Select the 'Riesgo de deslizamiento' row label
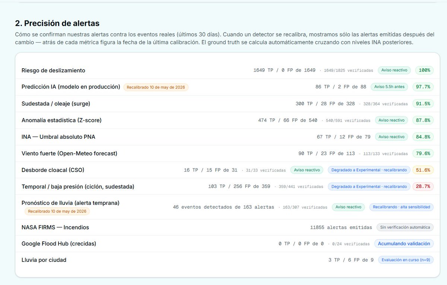447x285 pixels. pyautogui.click(x=53, y=70)
